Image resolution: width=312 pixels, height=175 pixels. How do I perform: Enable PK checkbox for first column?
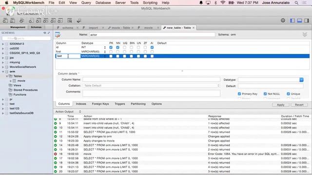[111, 52]
